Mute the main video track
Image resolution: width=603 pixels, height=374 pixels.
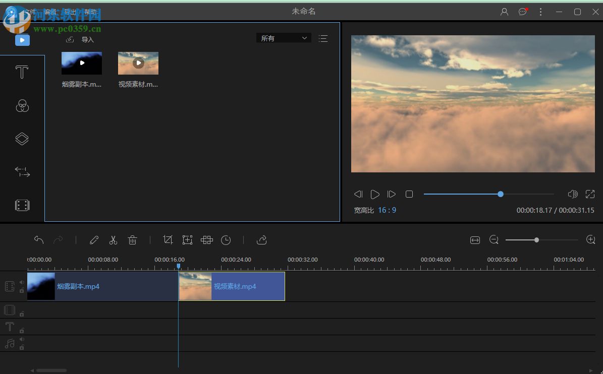22,283
